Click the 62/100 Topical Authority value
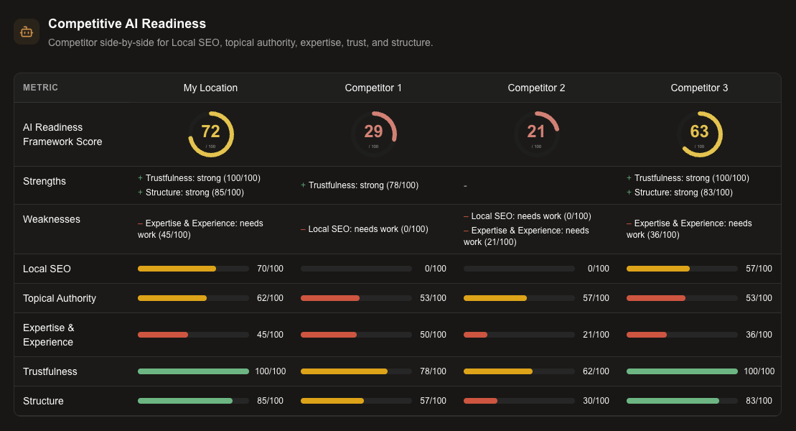The image size is (796, 431). pyautogui.click(x=270, y=298)
